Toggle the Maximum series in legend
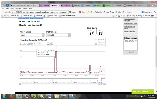The image size is (159, 99). coord(100,42)
